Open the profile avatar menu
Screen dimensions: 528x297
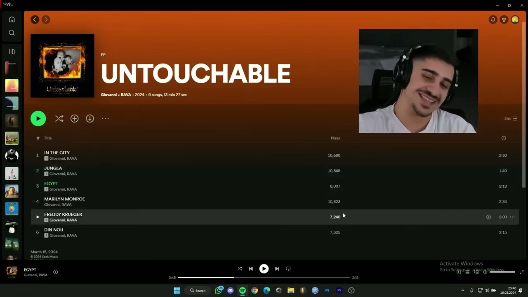point(515,19)
